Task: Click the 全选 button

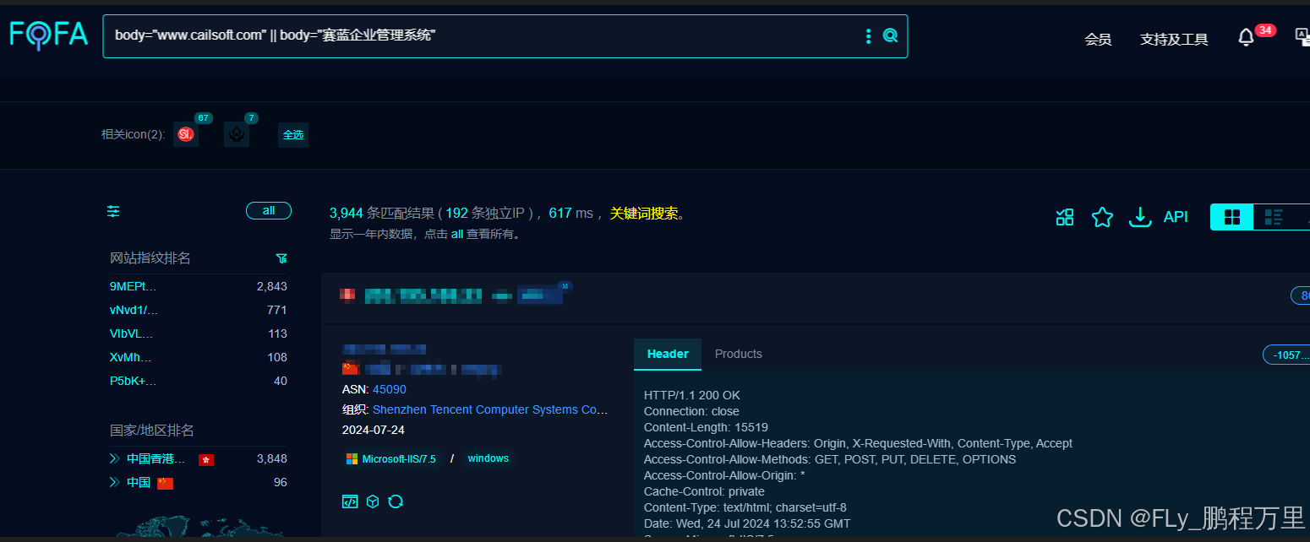Action: pos(293,134)
